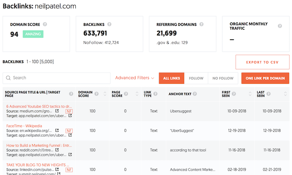Viewport: 292px width, 175px height.
Task: Open 'How to Build a Marketing Funnel' link
Action: click(39, 145)
